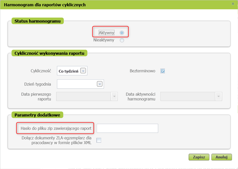Screen dimensions: 238x169
Task: Open the Data aktywności harmonogramu date picker arrow
Action: 218,96
